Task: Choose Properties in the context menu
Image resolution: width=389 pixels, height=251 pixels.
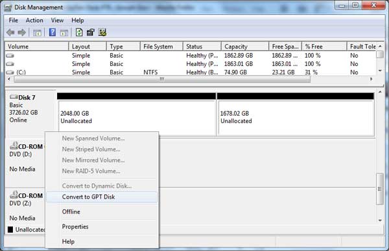Action: (x=102, y=227)
